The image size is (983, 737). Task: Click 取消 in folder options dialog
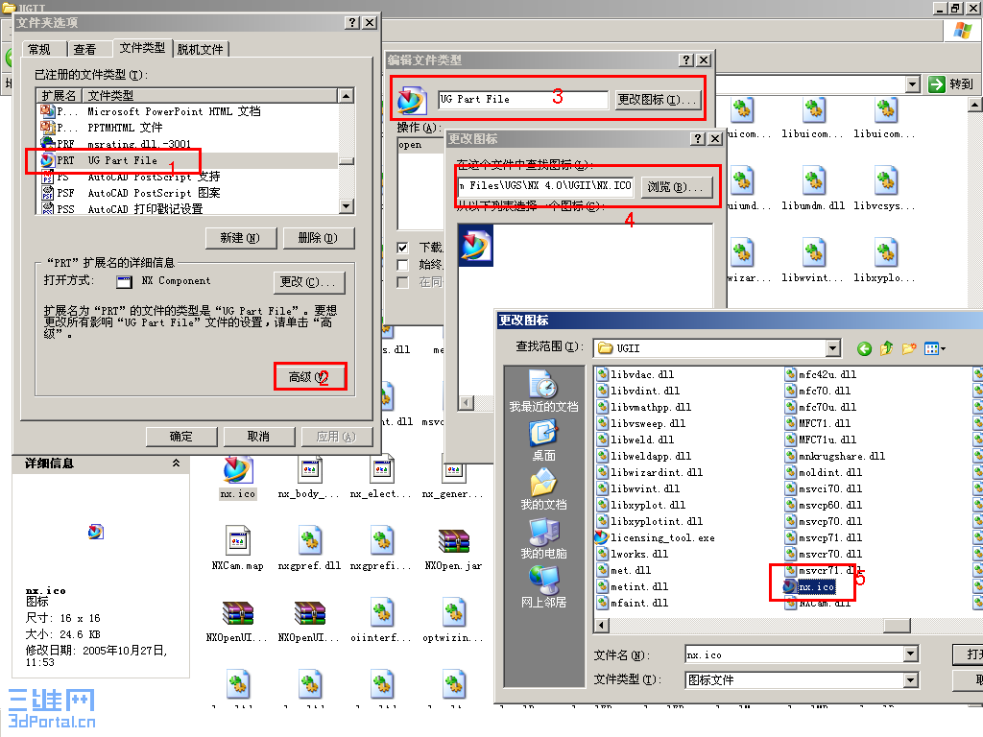pos(257,437)
